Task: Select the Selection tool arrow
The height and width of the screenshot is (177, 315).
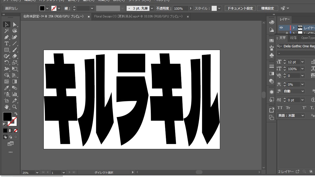Action: [x=6, y=25]
